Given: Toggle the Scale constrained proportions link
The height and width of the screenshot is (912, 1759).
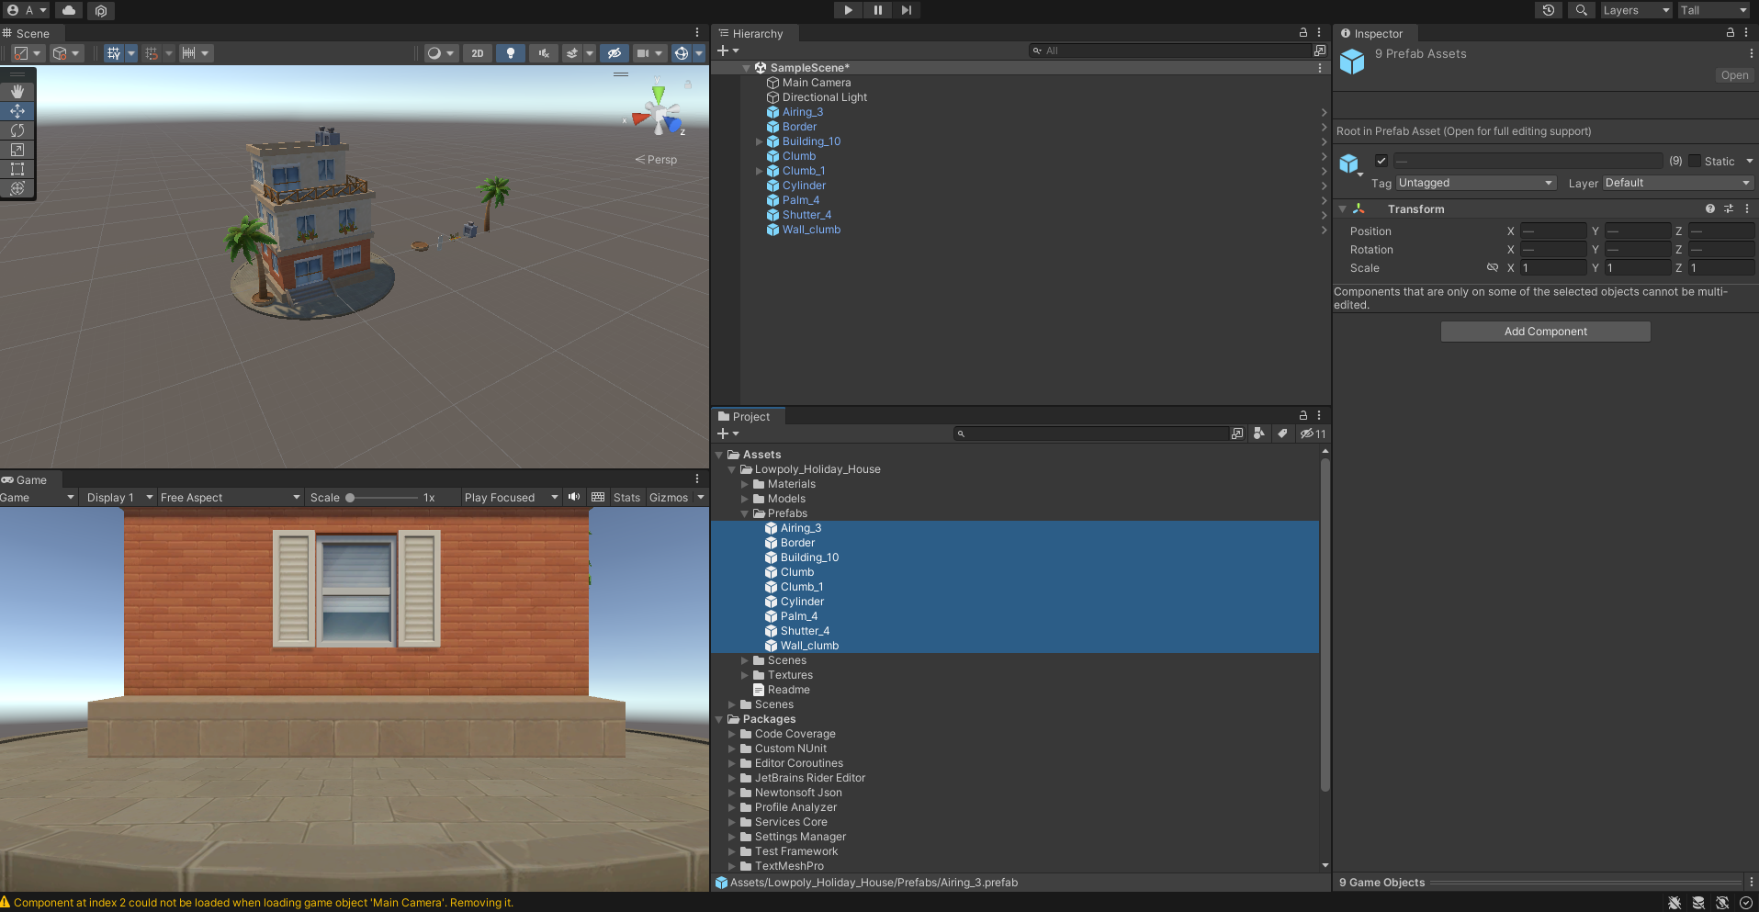Looking at the screenshot, I should point(1493,267).
